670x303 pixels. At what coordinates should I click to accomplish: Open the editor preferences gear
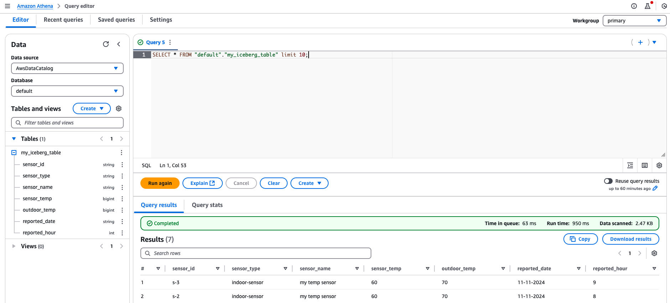[659, 165]
